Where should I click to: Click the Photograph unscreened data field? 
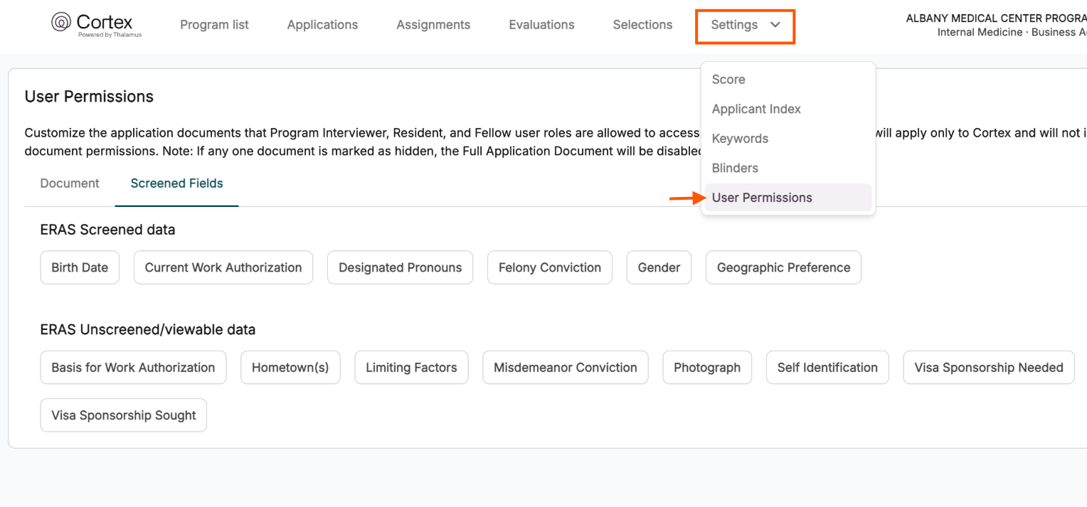pyautogui.click(x=707, y=367)
